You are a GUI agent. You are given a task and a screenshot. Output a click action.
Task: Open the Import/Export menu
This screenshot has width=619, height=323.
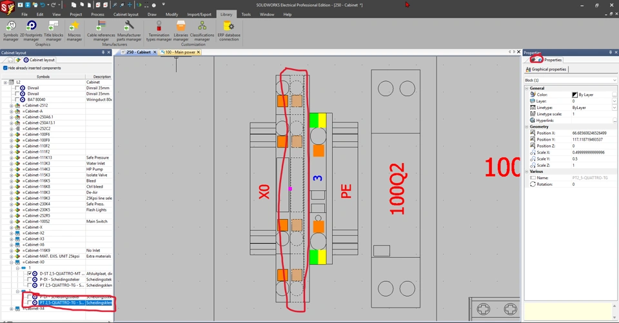click(x=199, y=14)
